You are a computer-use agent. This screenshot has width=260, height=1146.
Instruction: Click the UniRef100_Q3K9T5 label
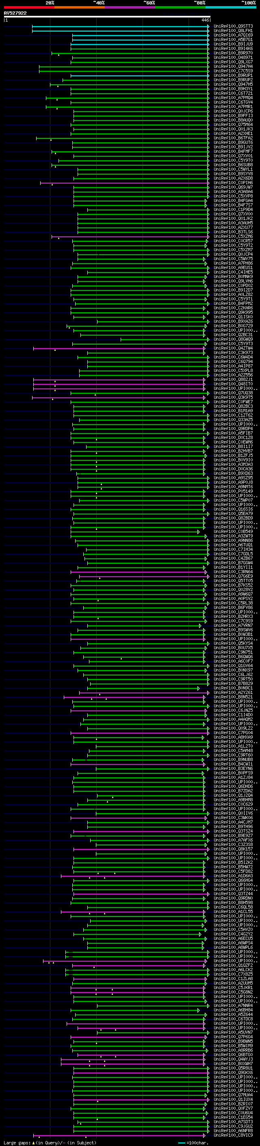point(233,397)
